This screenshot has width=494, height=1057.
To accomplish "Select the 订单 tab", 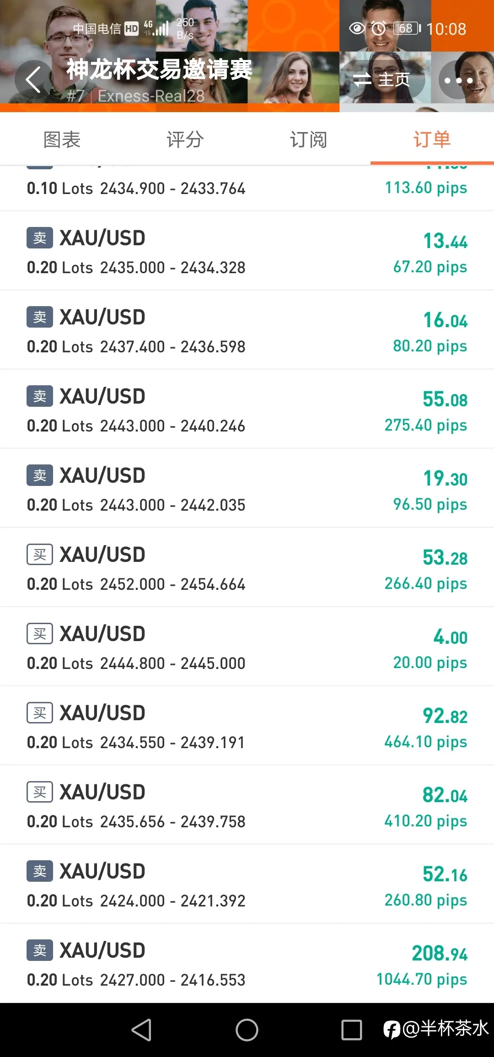I will pos(432,140).
